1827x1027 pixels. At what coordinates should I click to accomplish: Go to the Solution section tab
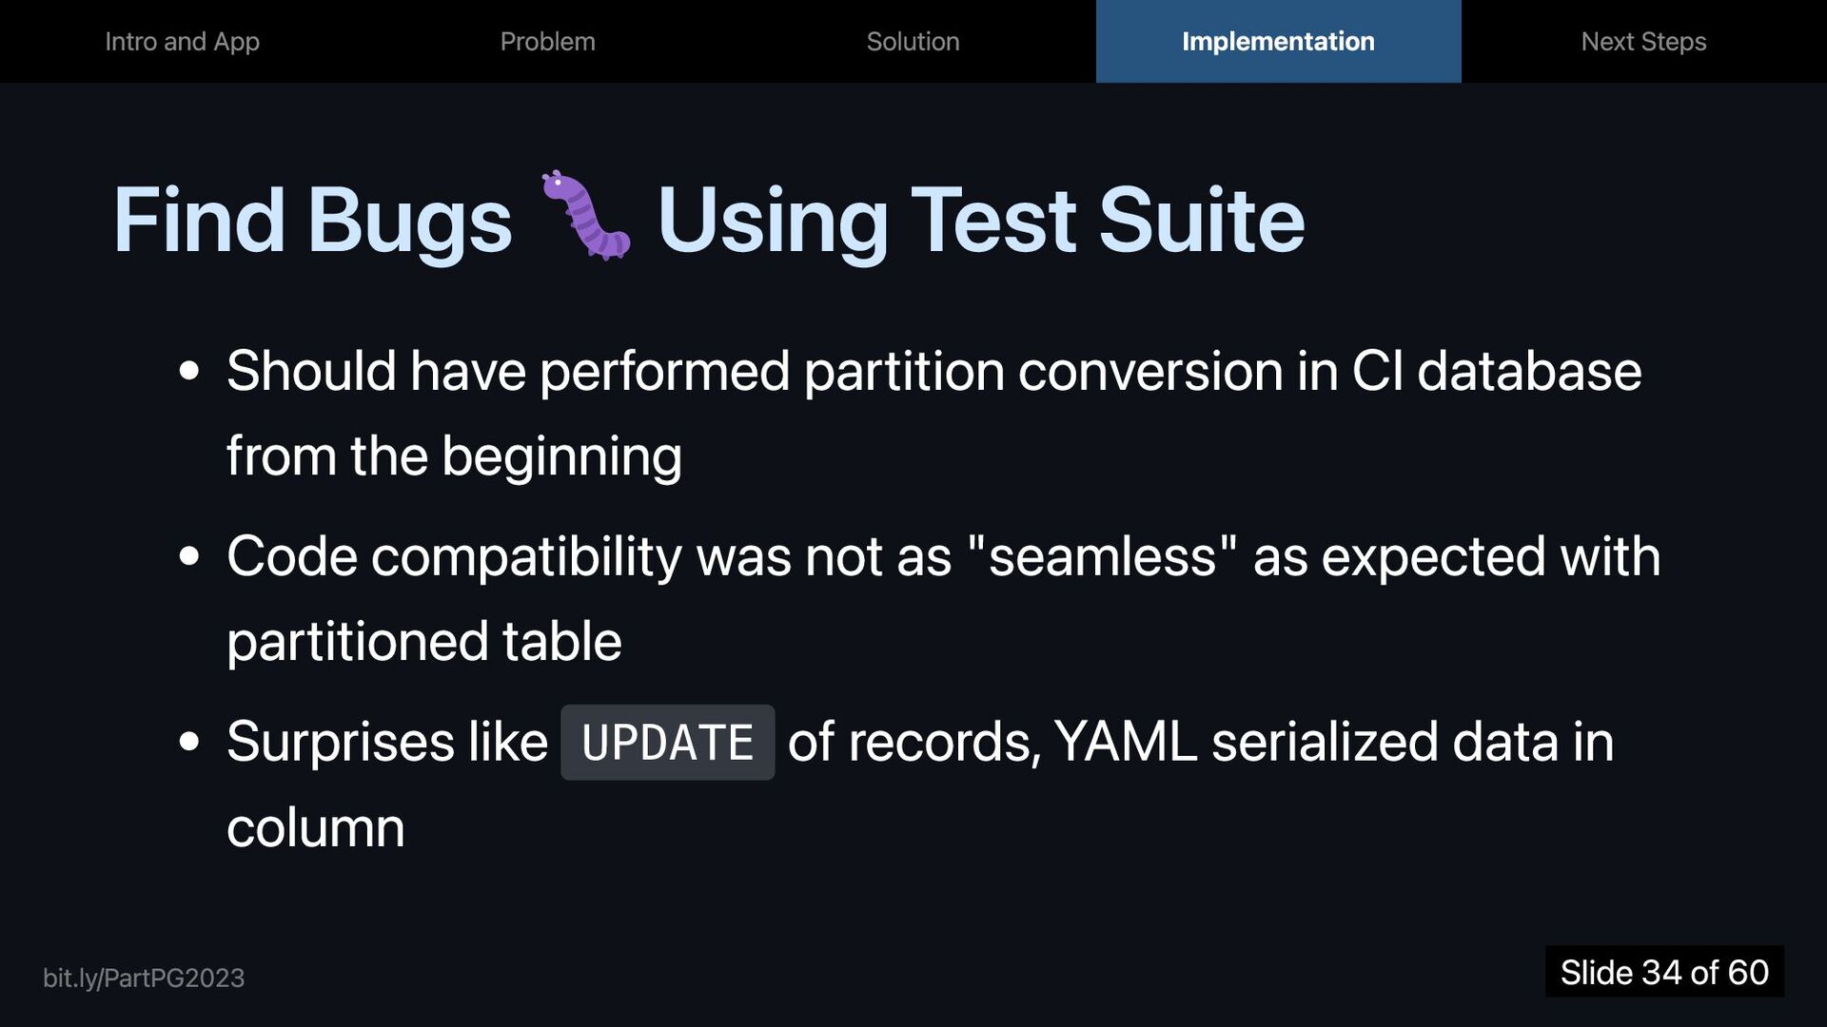913,41
